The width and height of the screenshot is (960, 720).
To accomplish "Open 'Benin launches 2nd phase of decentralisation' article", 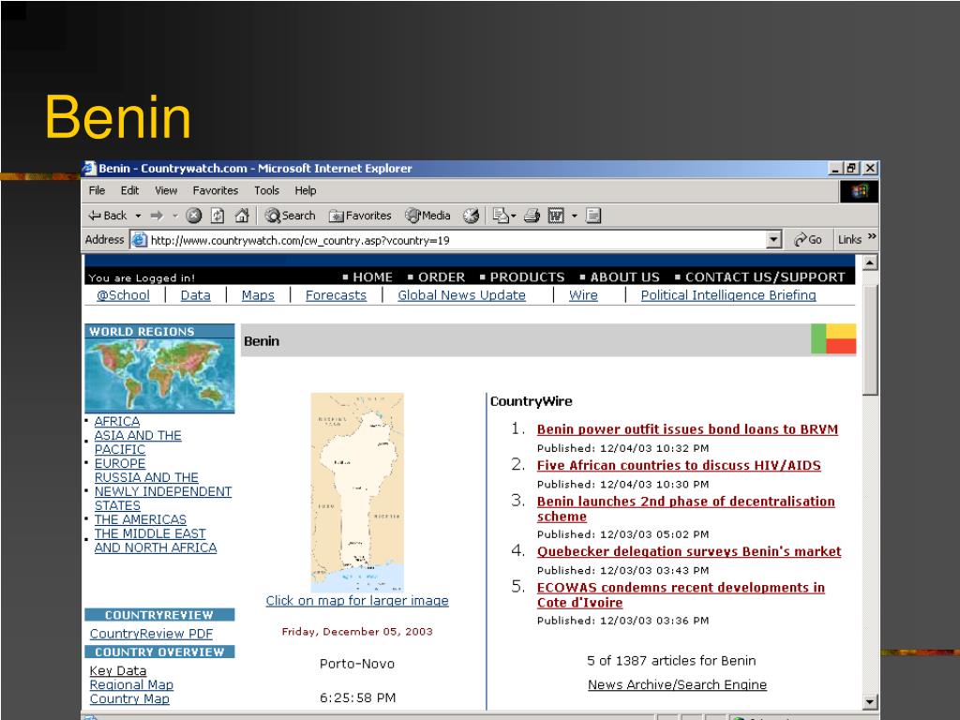I will coord(685,509).
